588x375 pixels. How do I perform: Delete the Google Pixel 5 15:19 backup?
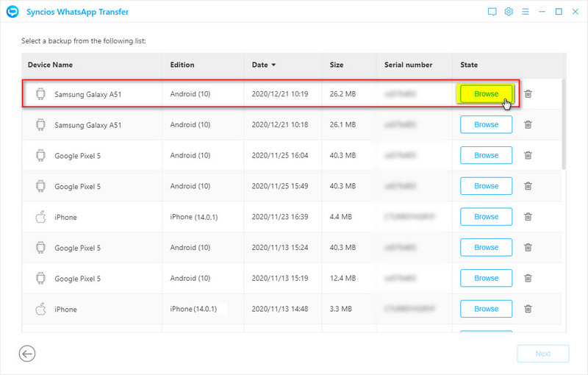[528, 278]
